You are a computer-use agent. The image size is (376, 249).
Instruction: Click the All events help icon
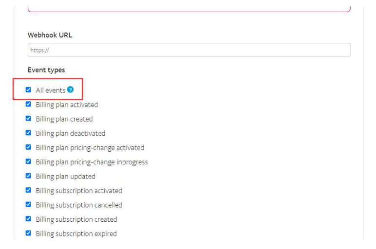click(x=70, y=89)
